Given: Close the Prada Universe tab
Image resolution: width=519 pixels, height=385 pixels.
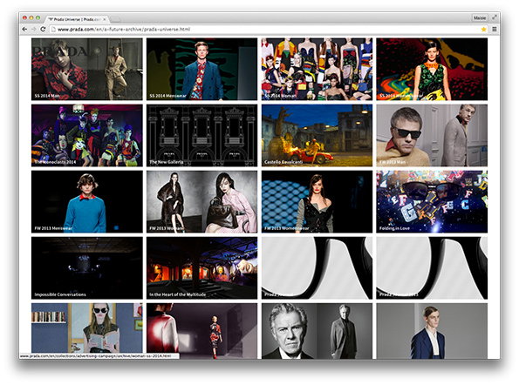Looking at the screenshot, I should (105, 19).
